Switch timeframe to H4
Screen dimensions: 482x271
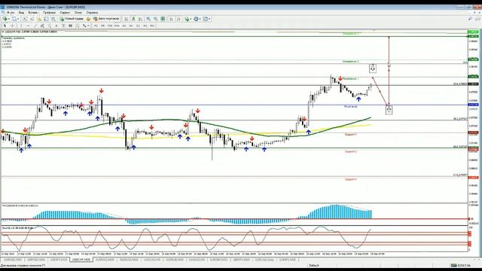tap(131, 26)
